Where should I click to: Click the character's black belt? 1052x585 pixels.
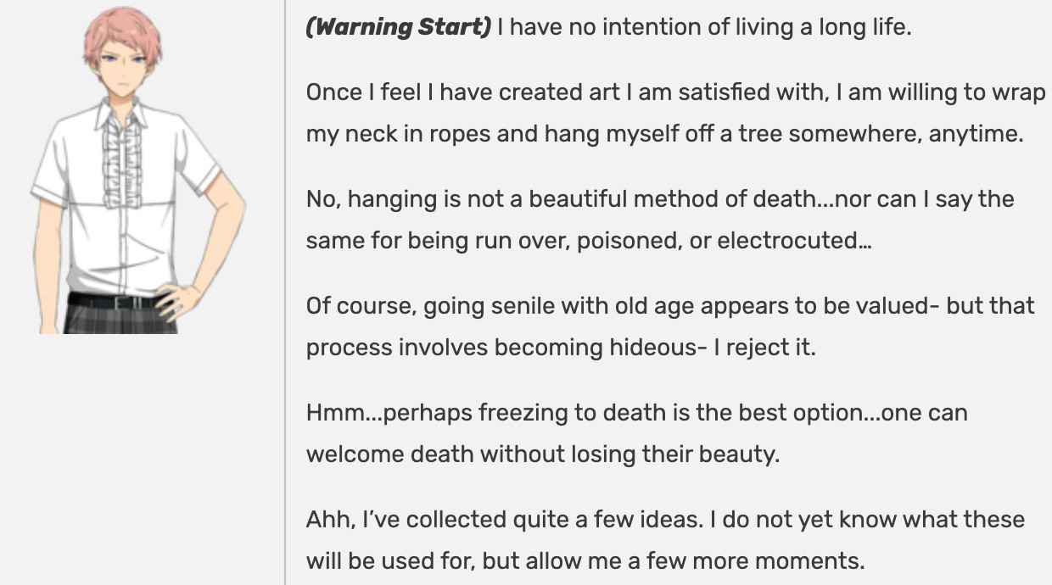120,301
